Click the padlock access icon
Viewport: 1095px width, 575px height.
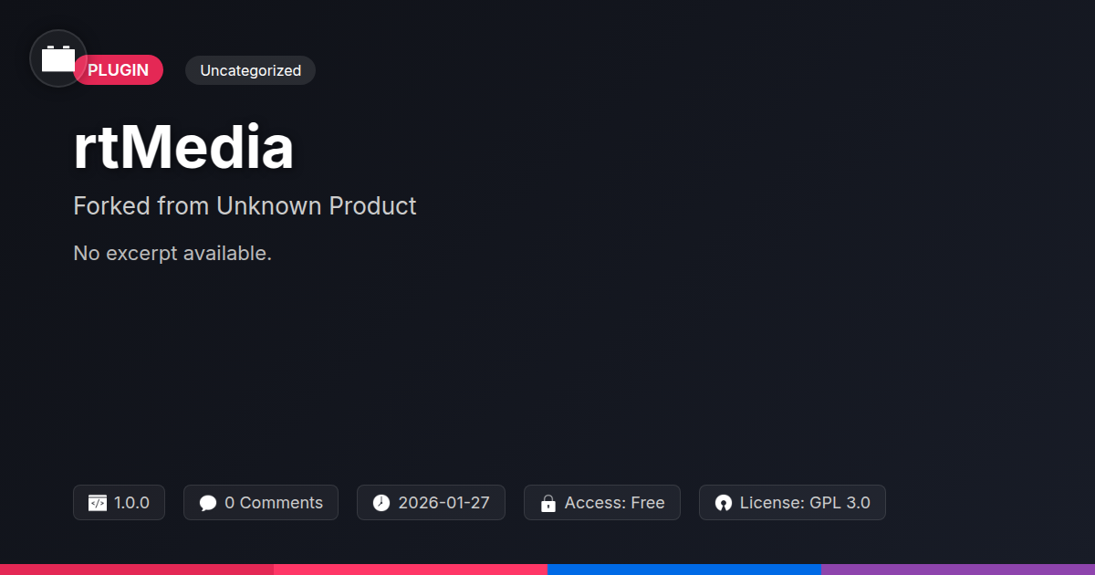(548, 503)
